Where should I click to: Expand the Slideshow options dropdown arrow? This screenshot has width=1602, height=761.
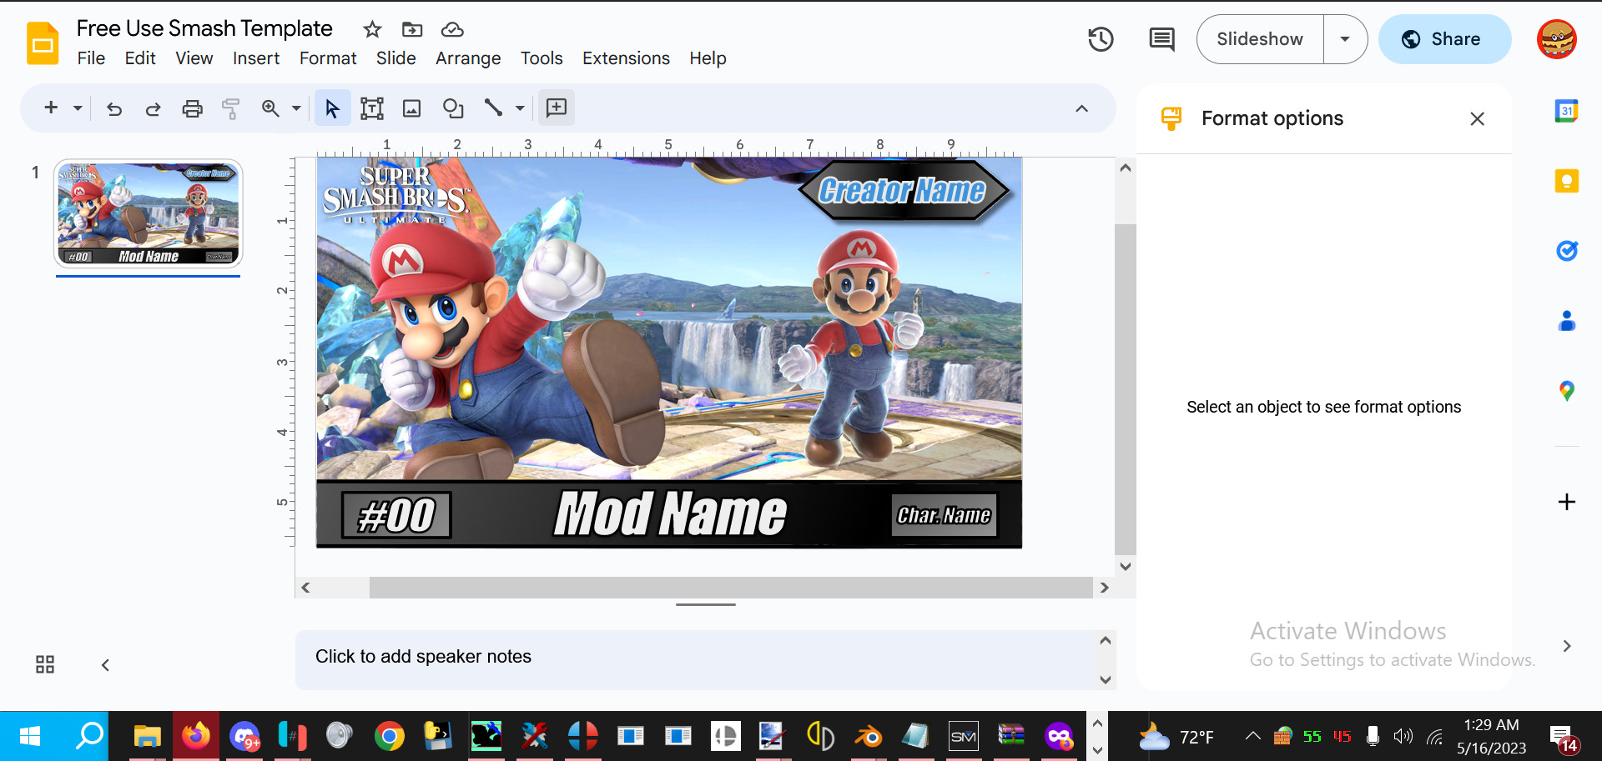[x=1345, y=39]
